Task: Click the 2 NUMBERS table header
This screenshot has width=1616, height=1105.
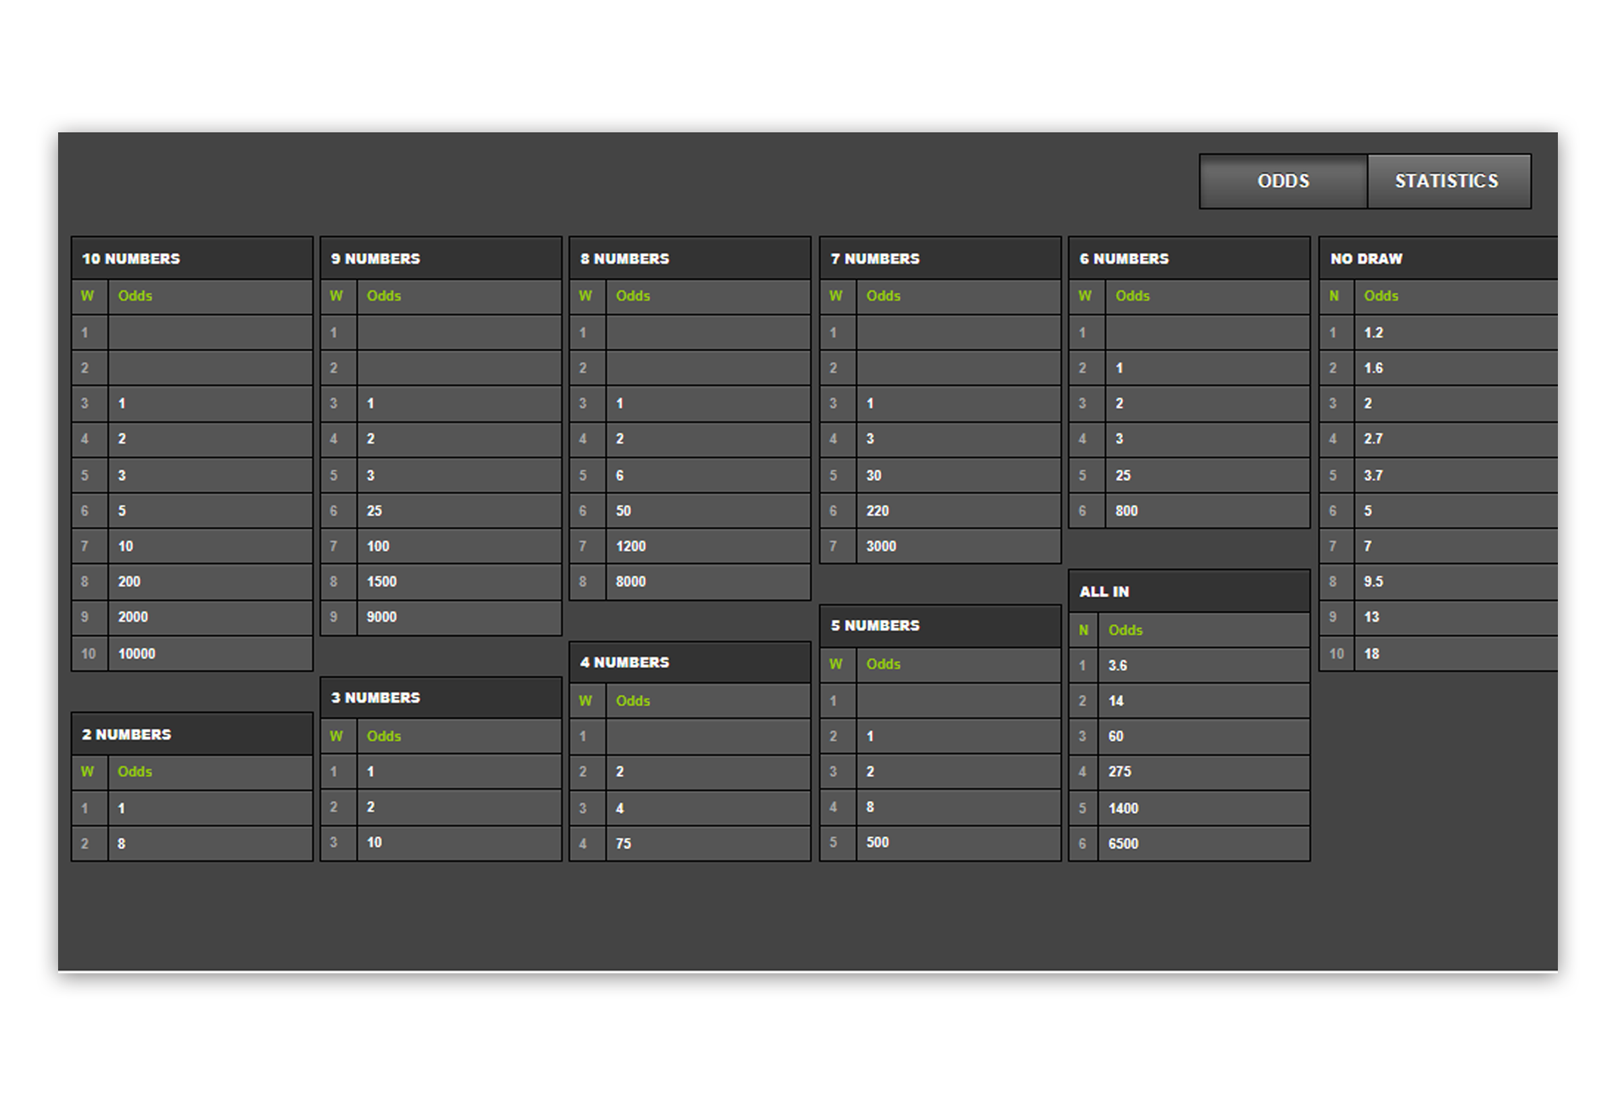Action: pos(192,735)
